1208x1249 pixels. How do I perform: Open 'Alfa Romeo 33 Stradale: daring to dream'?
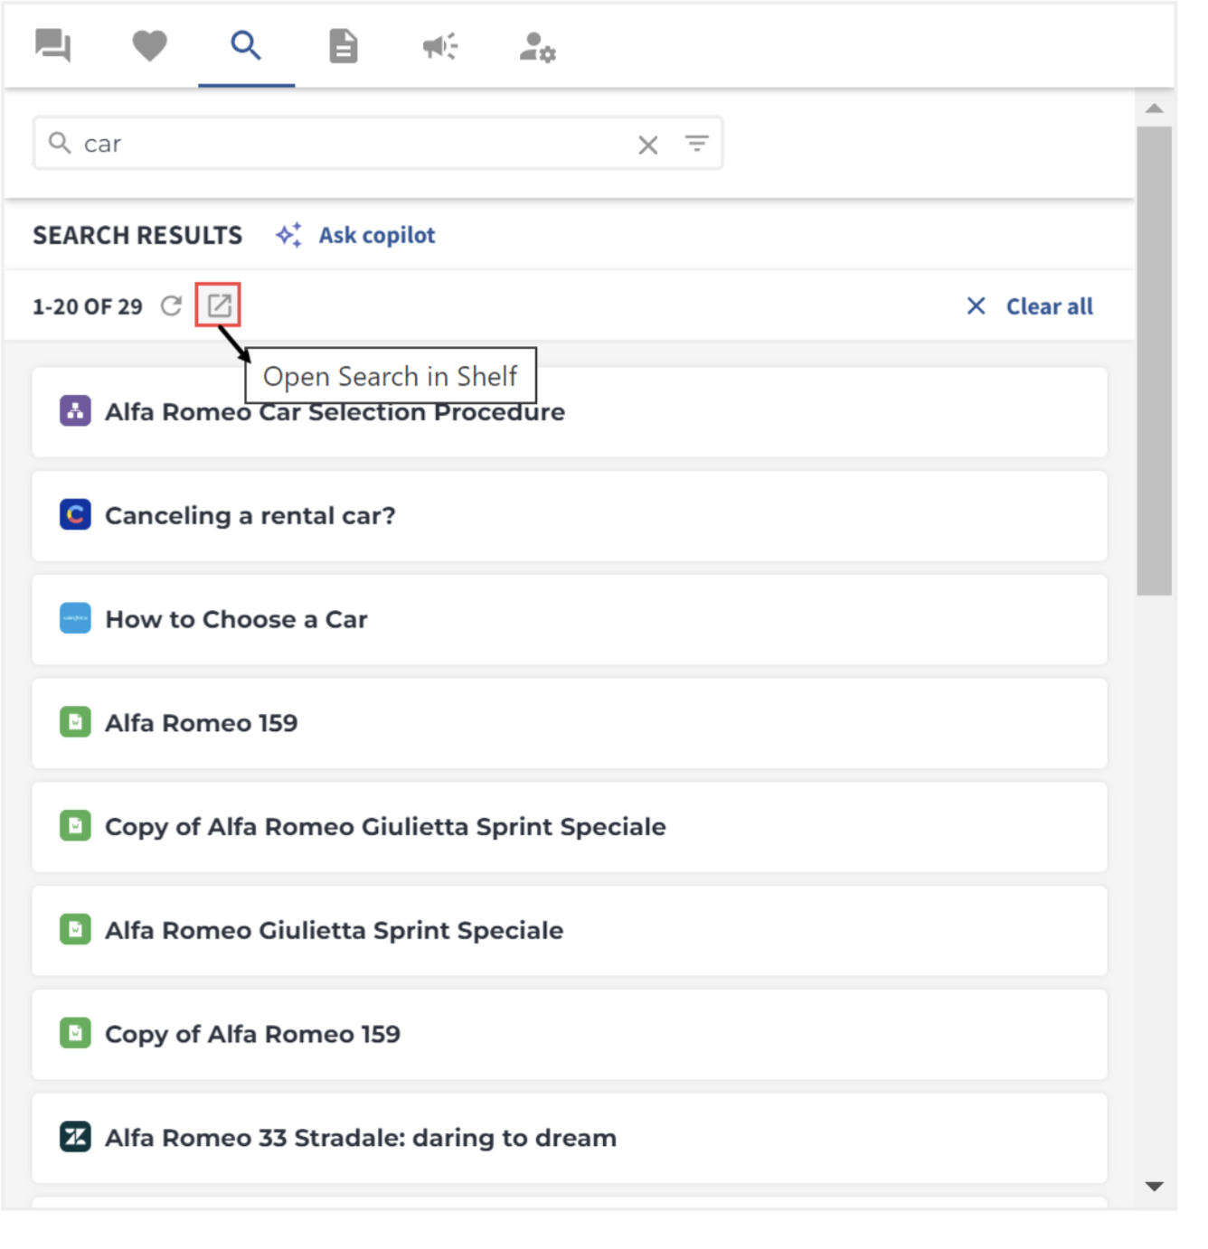click(x=570, y=1139)
